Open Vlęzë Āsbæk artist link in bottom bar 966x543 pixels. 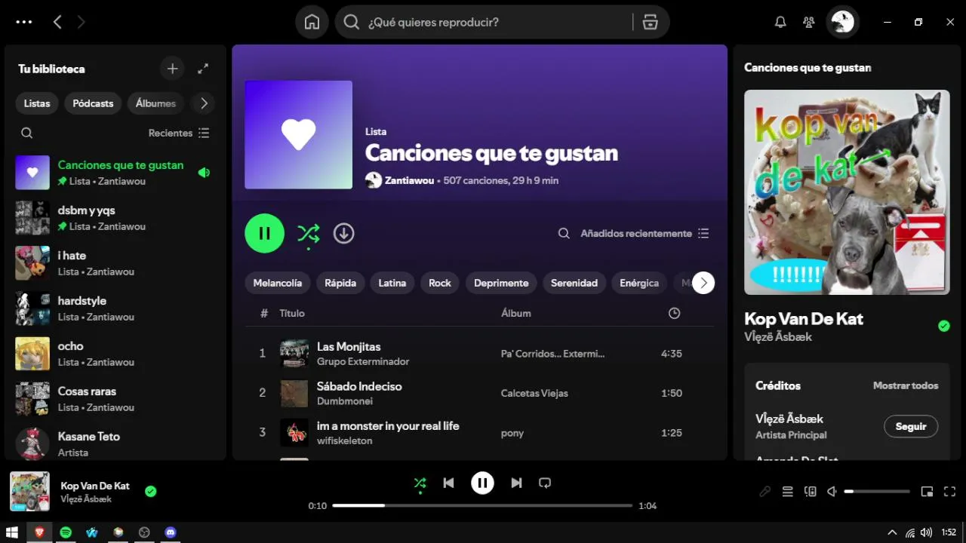(x=86, y=499)
